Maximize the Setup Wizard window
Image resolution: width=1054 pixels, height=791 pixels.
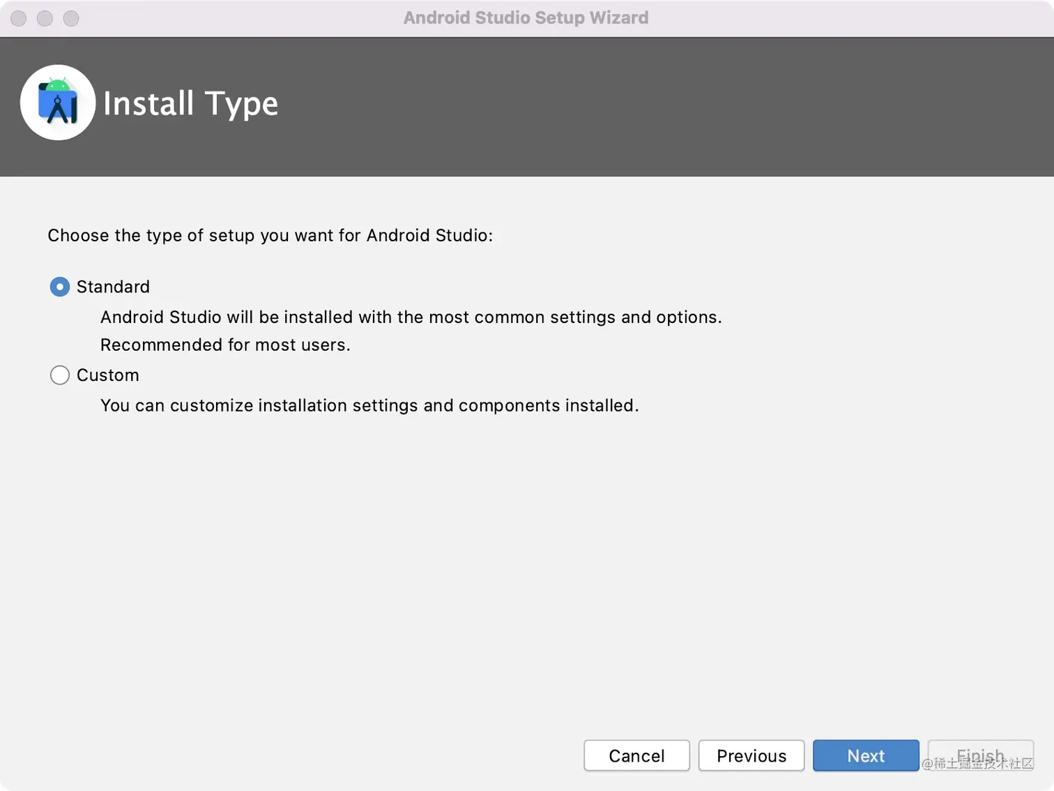coord(71,18)
